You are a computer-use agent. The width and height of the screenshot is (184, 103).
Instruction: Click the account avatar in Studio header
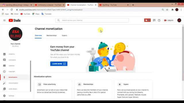179,20
